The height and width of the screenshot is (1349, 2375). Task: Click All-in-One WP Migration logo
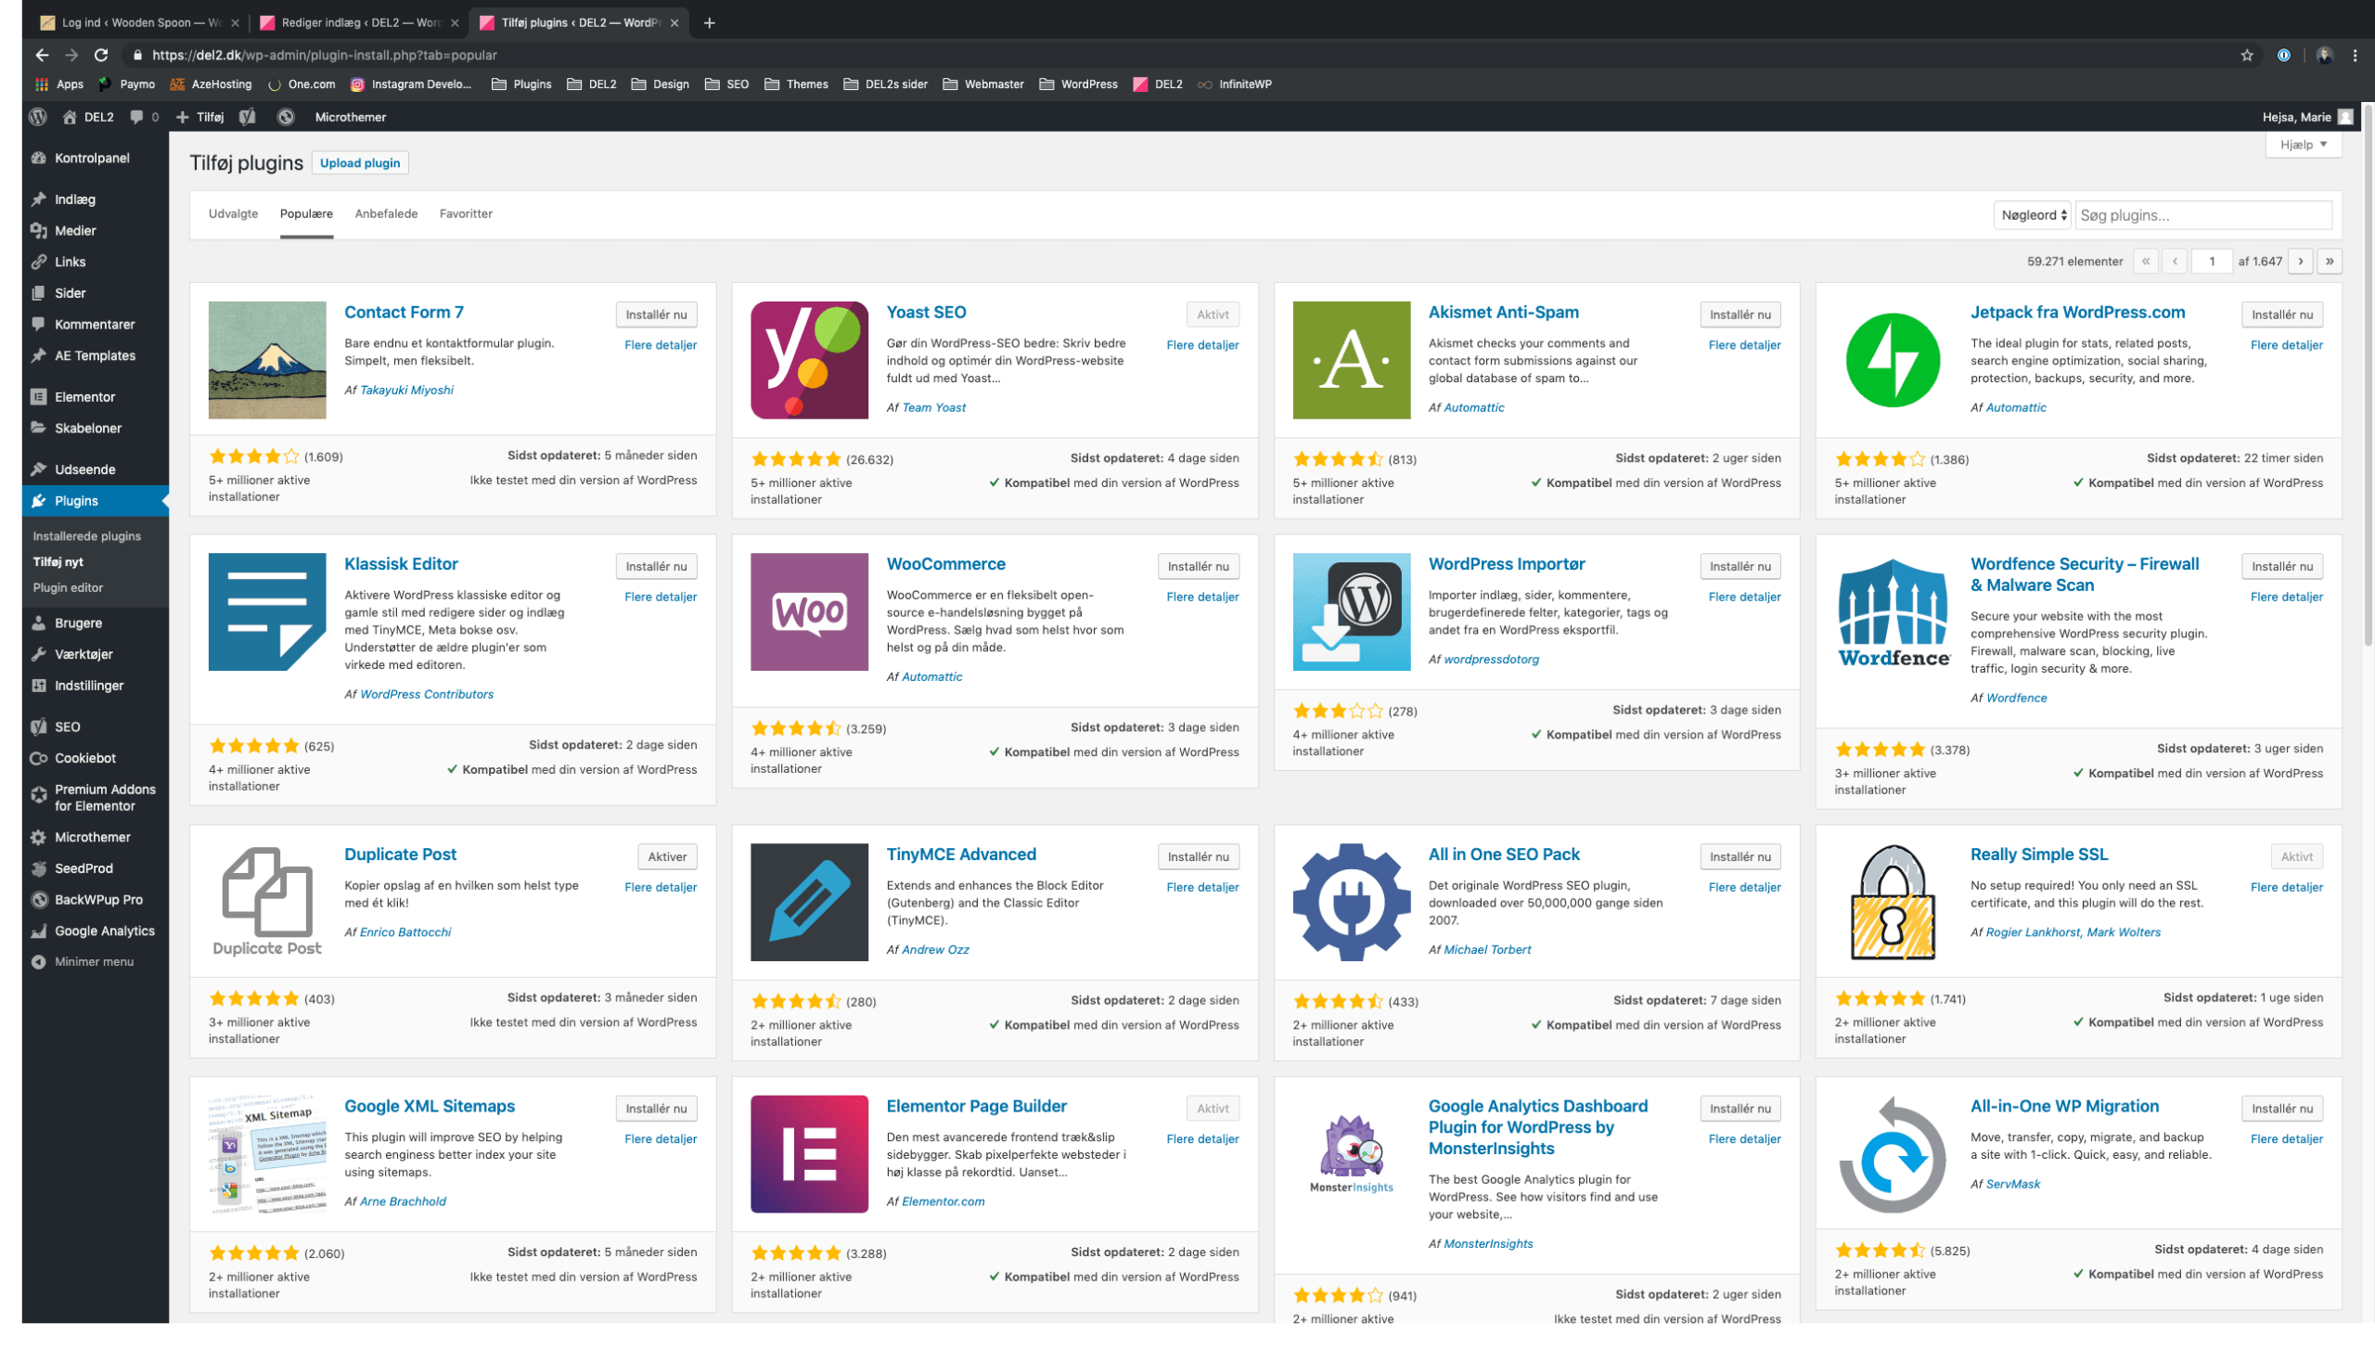pos(1893,1153)
